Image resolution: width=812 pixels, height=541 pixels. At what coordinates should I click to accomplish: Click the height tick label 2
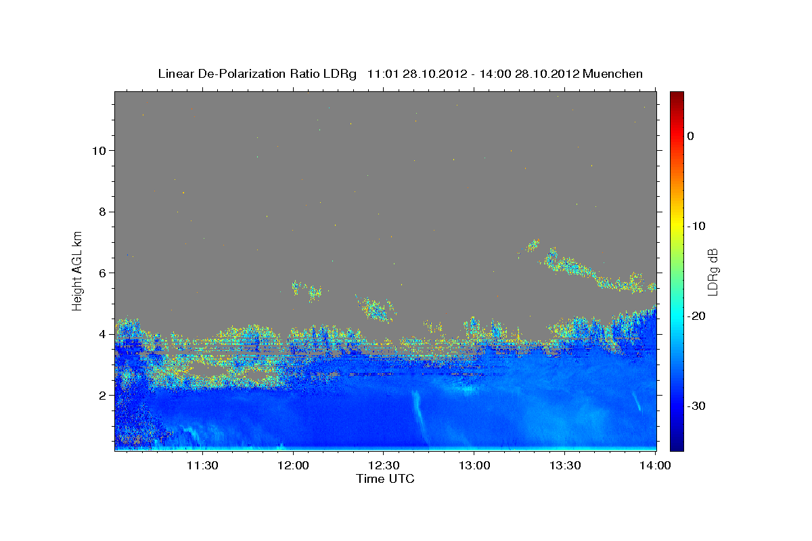coord(103,395)
